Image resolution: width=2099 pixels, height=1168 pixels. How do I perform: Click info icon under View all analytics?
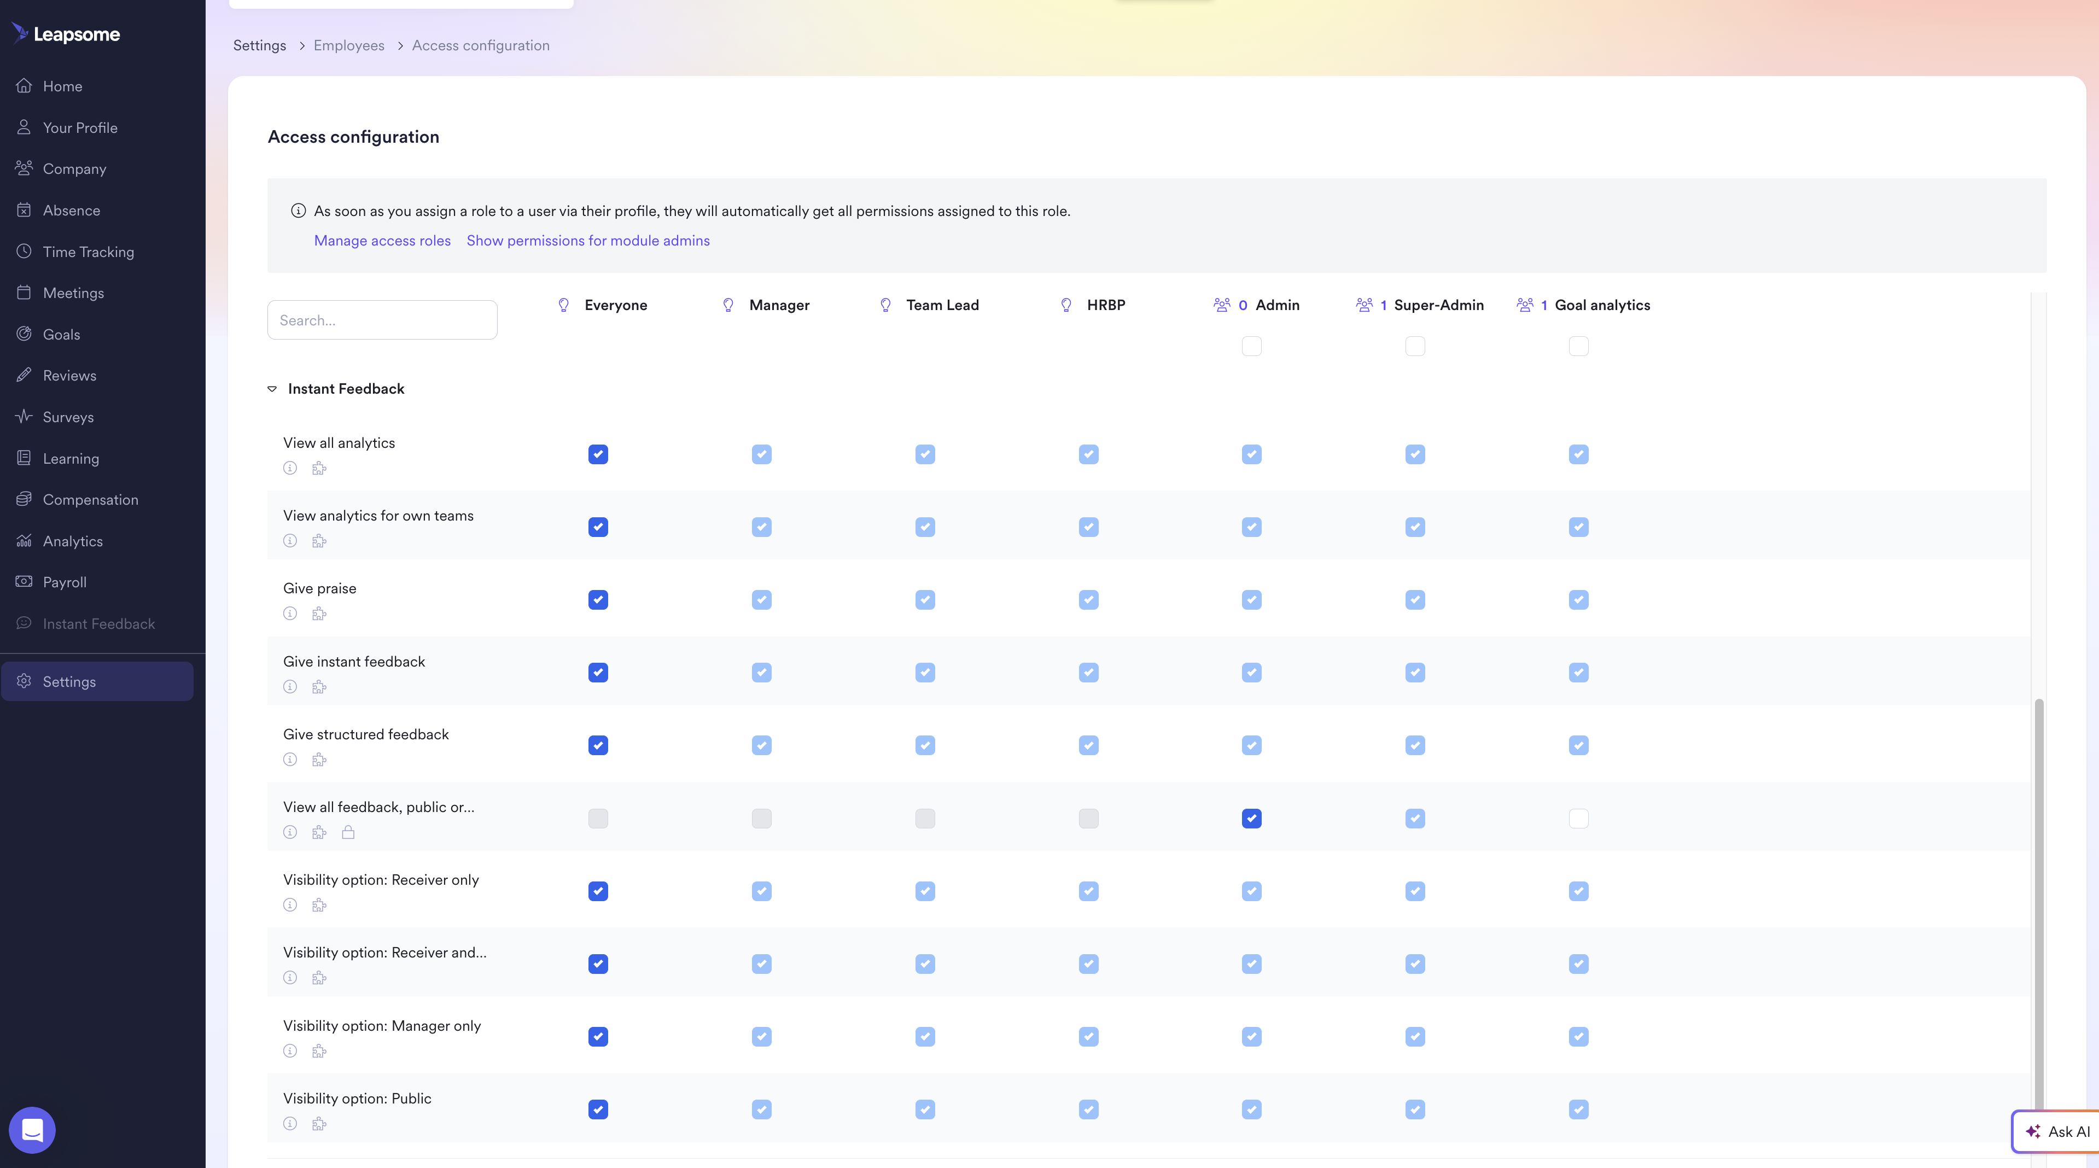(290, 468)
